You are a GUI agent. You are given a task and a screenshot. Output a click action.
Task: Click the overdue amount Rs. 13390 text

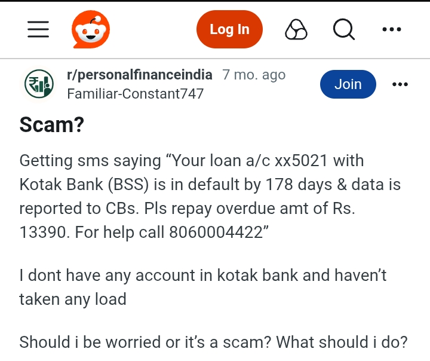tap(188, 220)
